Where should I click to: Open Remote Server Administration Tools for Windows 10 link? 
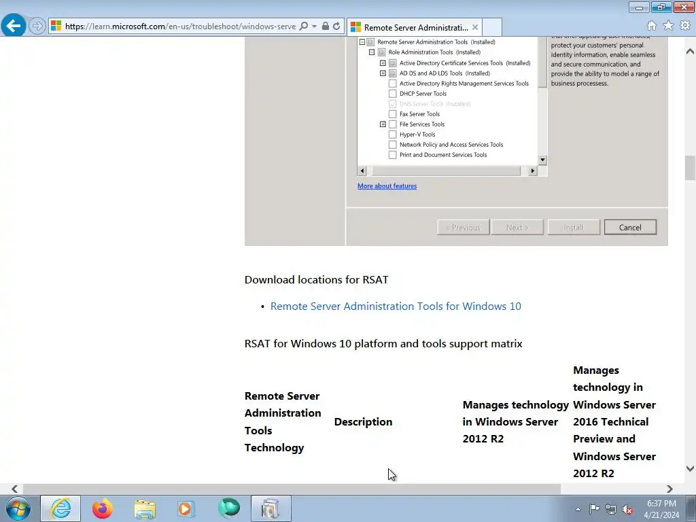click(x=396, y=307)
